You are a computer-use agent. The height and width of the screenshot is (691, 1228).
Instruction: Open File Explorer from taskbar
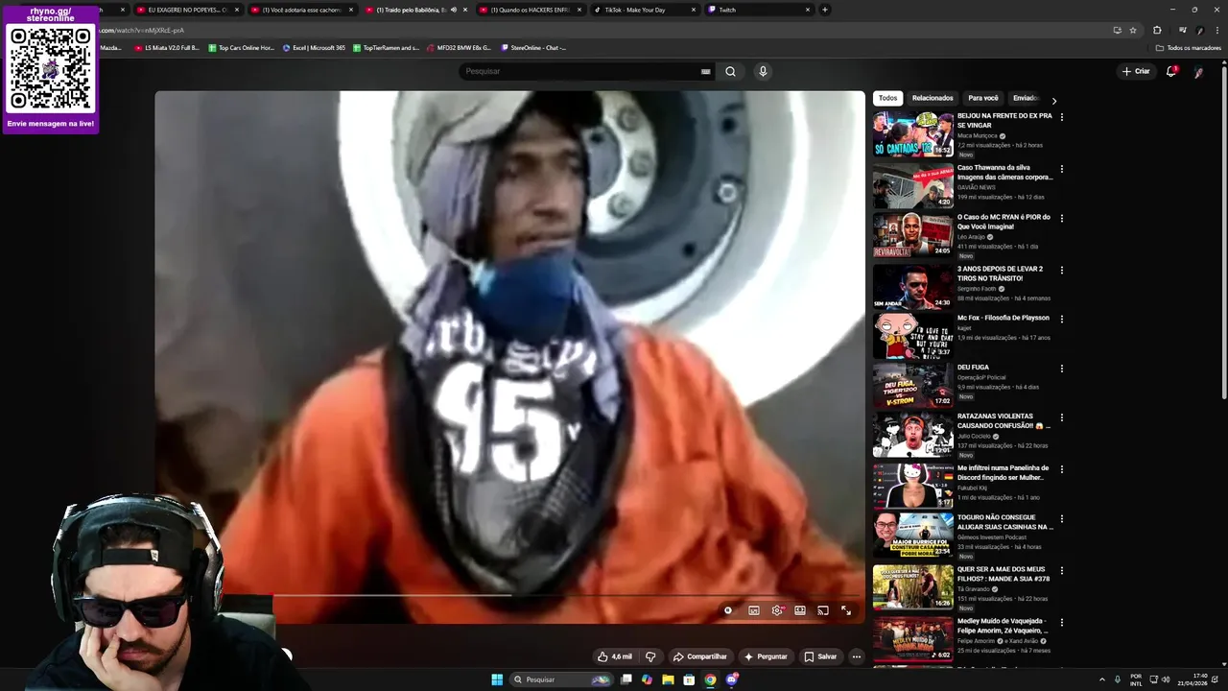point(668,679)
